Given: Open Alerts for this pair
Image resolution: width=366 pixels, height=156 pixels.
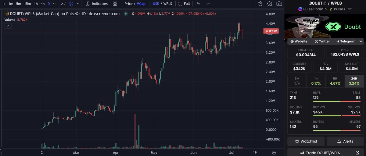Looking at the screenshot, I should point(345,141).
